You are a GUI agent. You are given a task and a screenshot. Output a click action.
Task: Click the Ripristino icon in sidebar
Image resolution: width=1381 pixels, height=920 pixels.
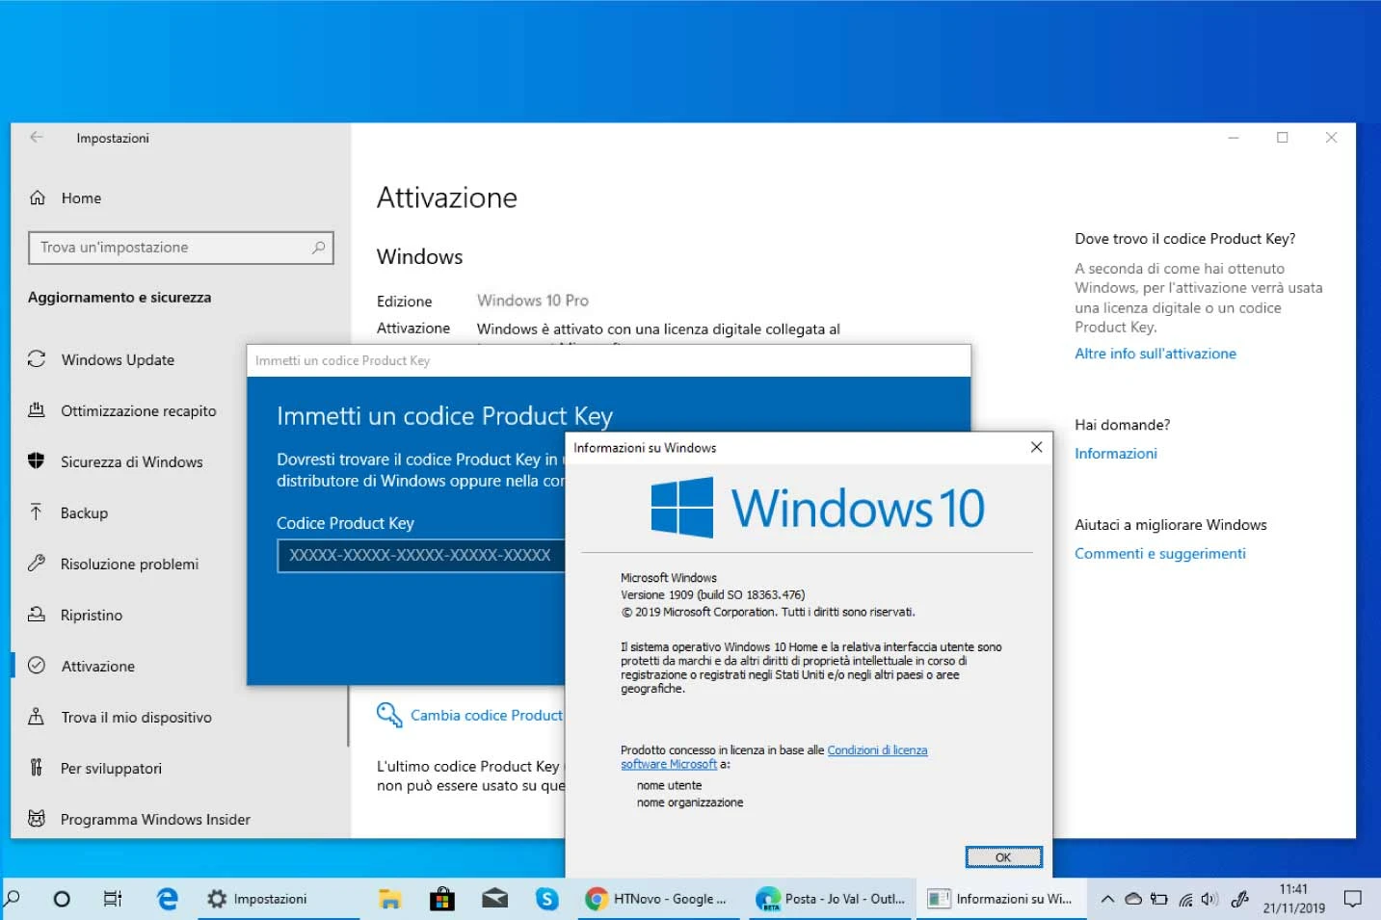coord(37,615)
